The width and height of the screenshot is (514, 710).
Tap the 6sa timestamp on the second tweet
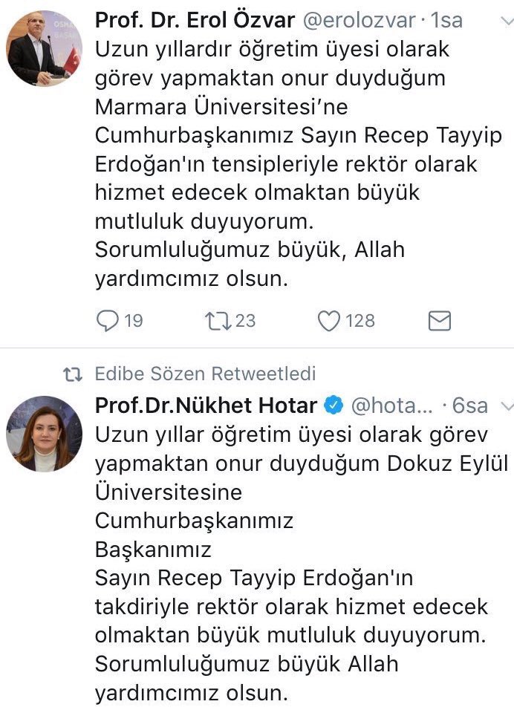(470, 406)
